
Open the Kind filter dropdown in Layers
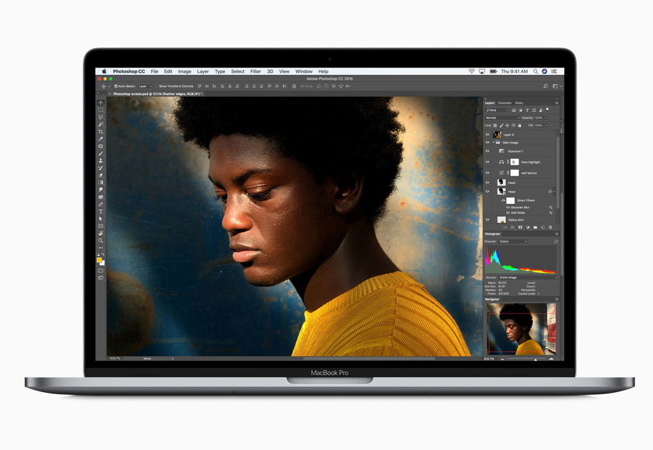click(497, 111)
